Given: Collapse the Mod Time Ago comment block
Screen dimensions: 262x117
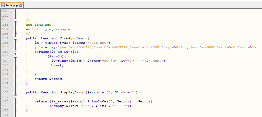Looking at the screenshot, I should (x=15, y=20).
